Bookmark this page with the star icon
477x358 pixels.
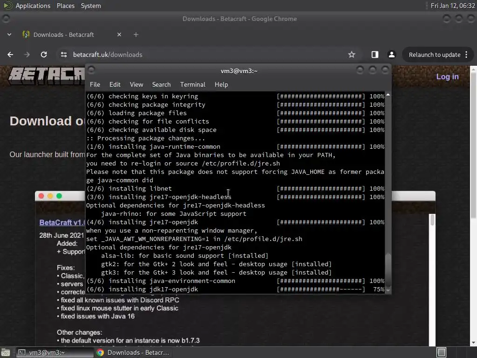pos(352,55)
